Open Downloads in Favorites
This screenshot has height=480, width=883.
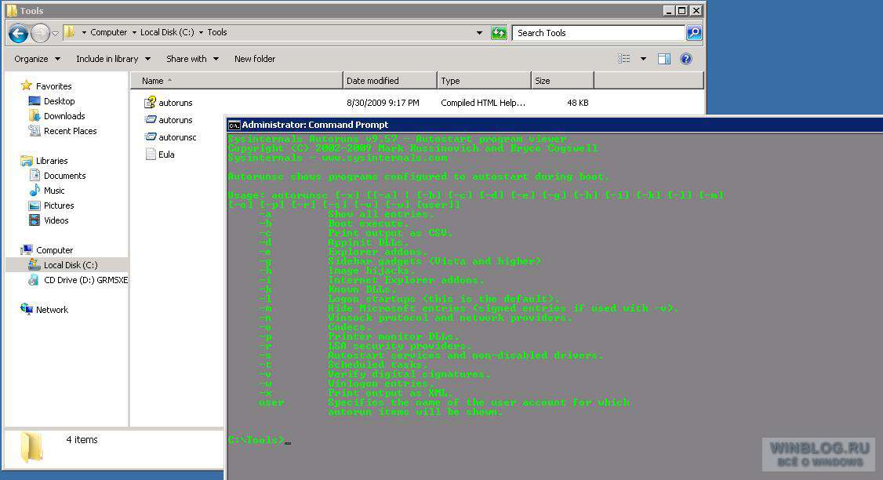(x=64, y=116)
